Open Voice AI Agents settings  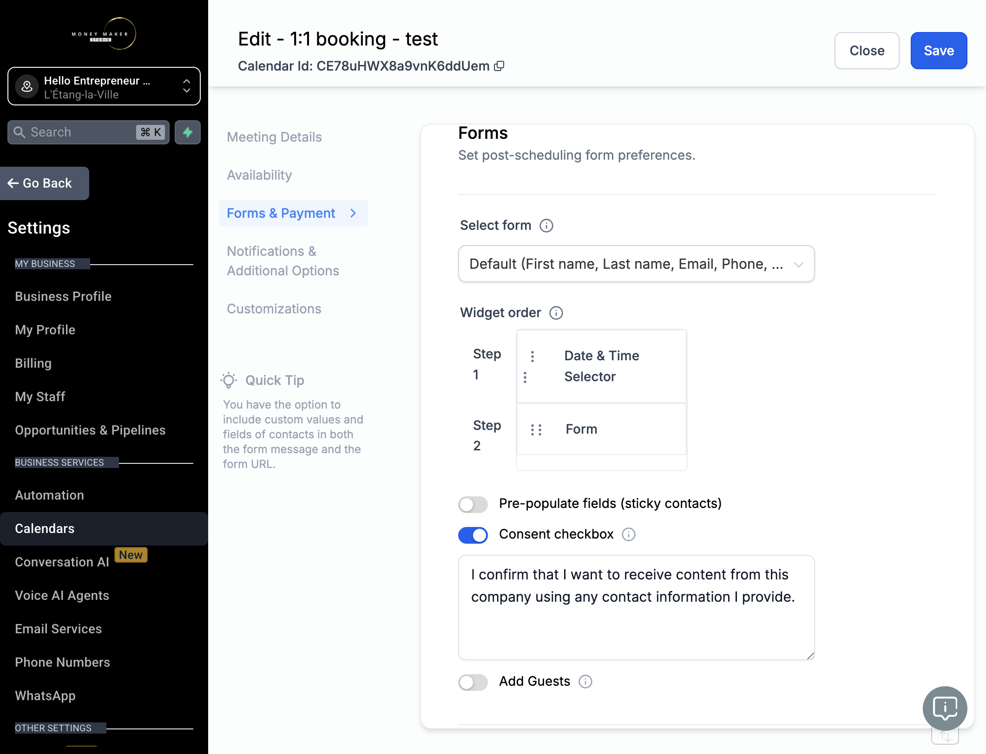62,595
